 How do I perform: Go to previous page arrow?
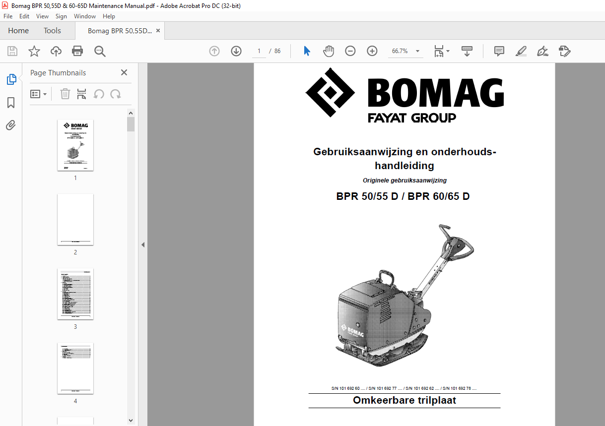(x=214, y=51)
